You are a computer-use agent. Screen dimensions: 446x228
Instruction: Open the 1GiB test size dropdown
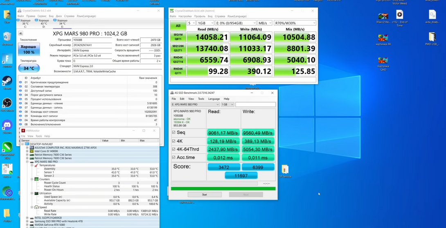(205, 23)
